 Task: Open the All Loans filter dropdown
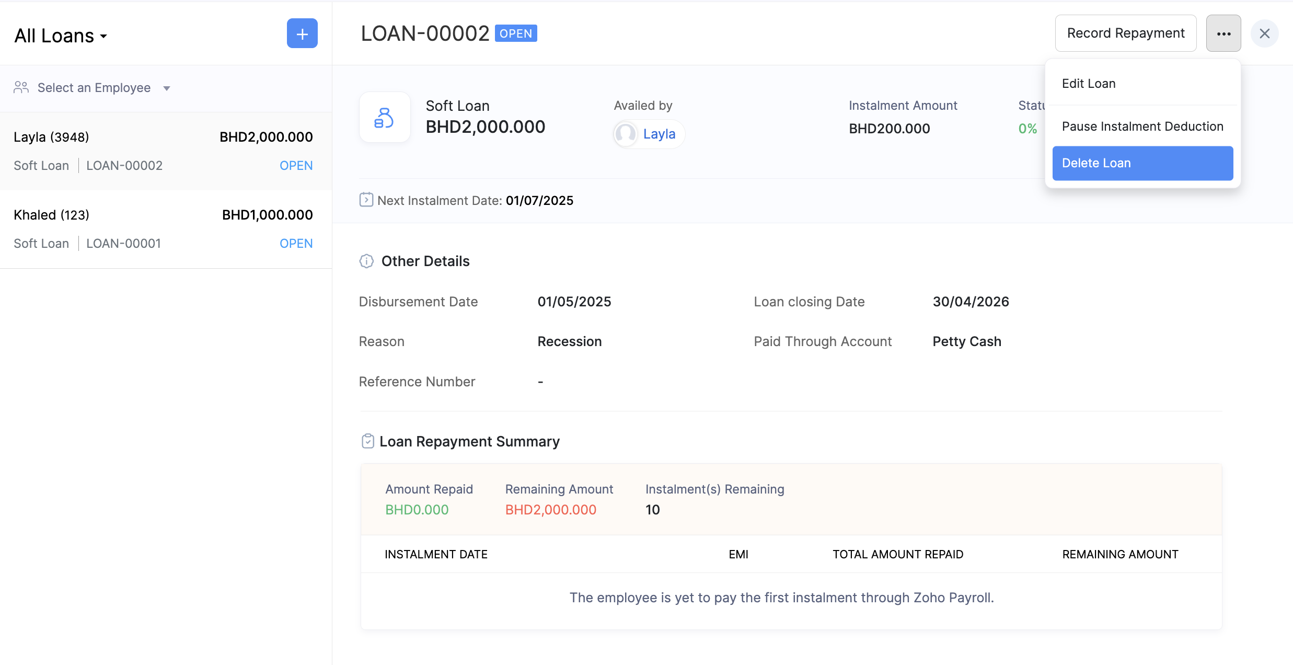click(x=61, y=35)
